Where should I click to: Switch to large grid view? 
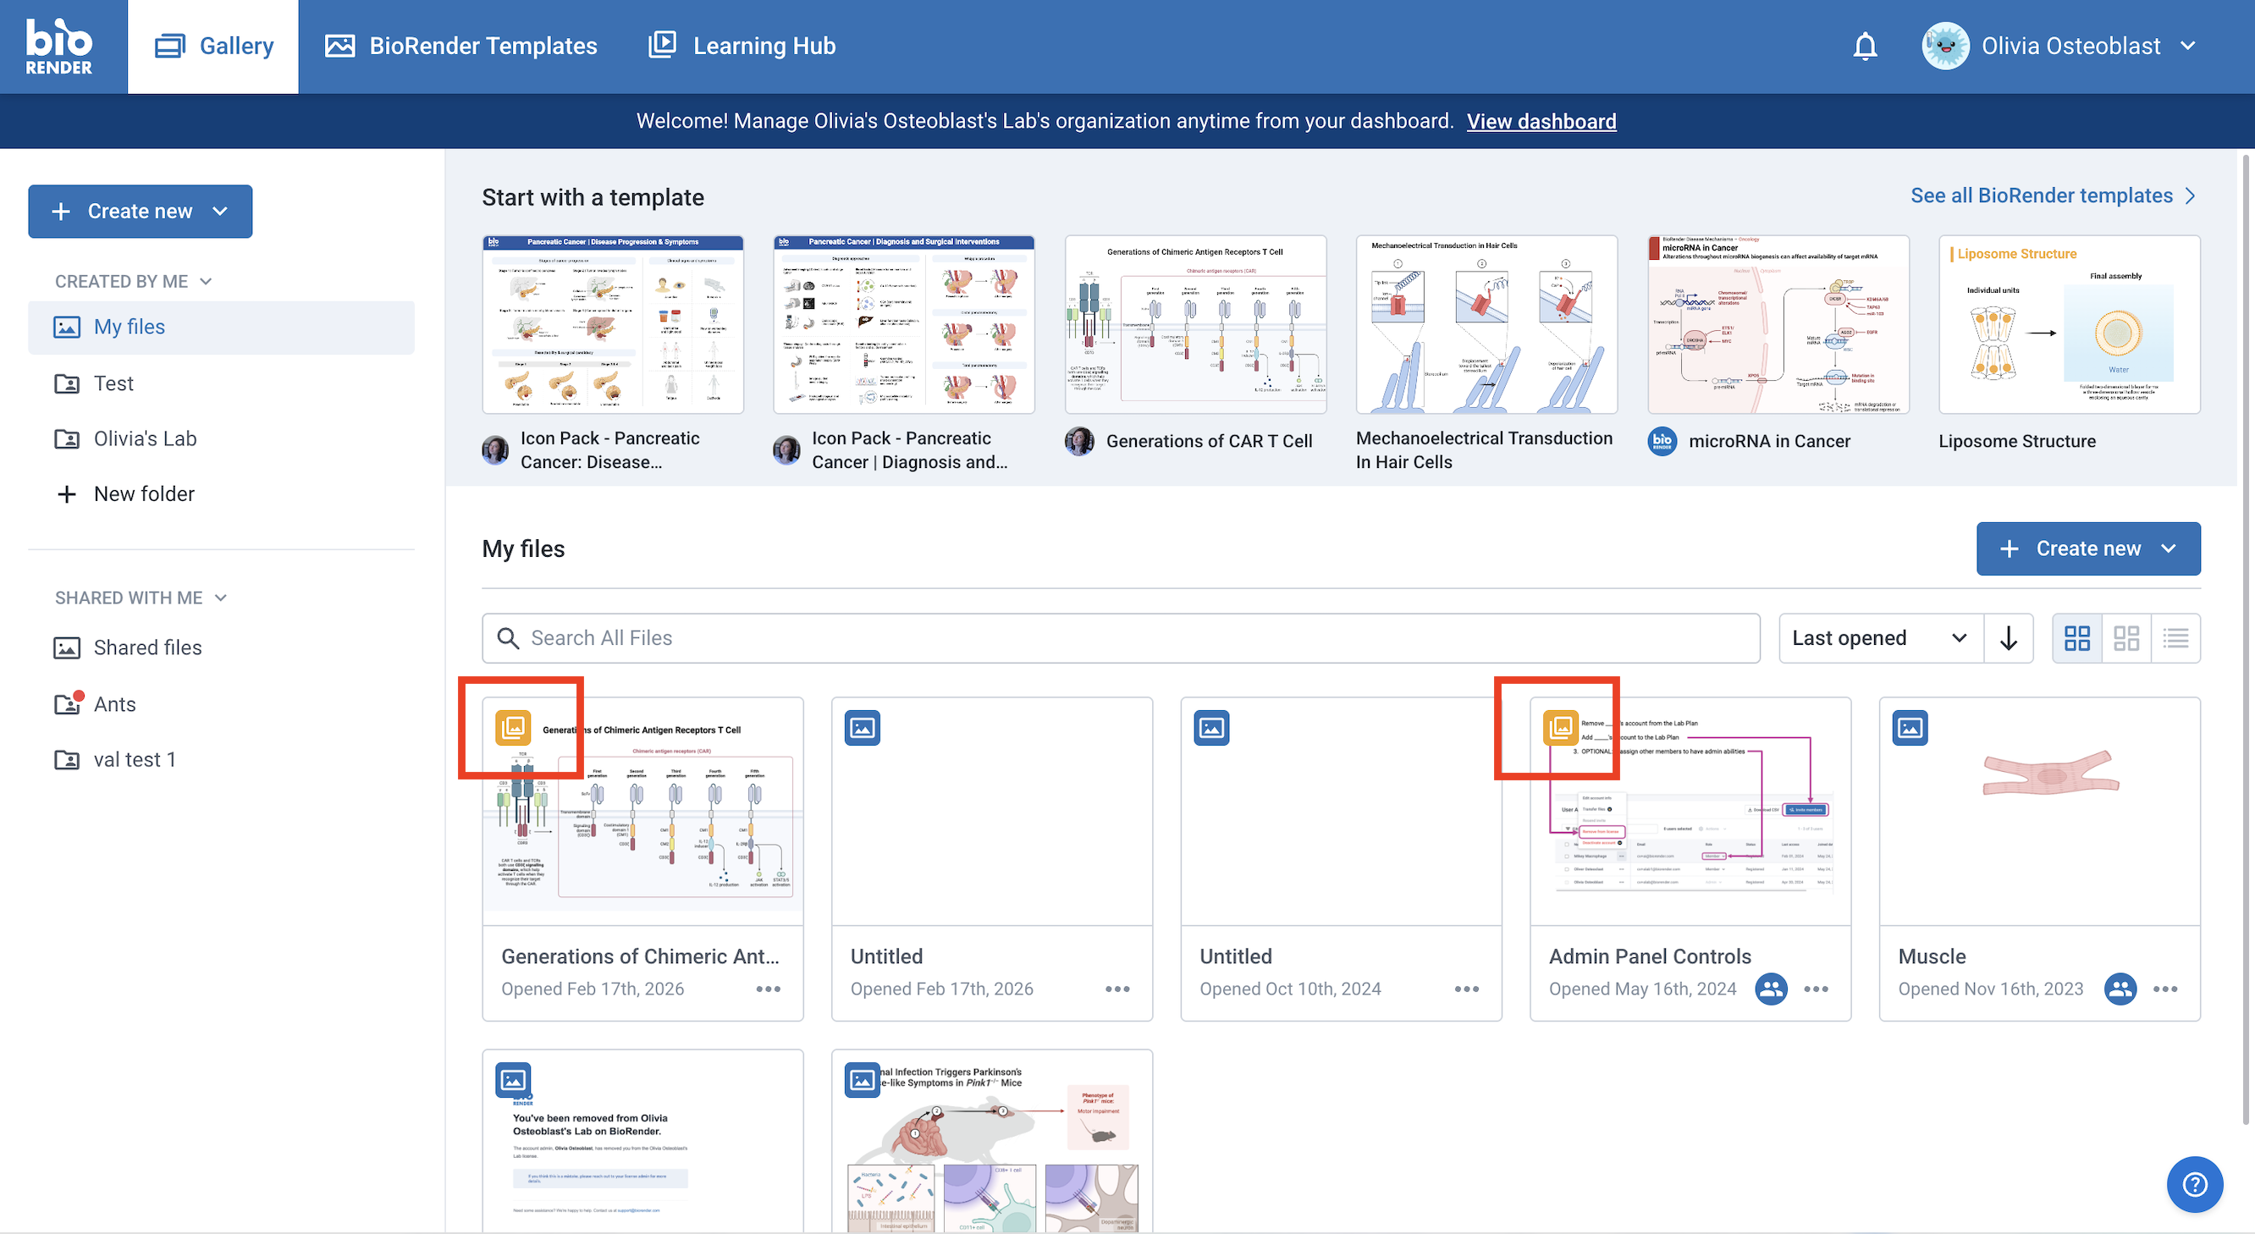coord(2076,638)
